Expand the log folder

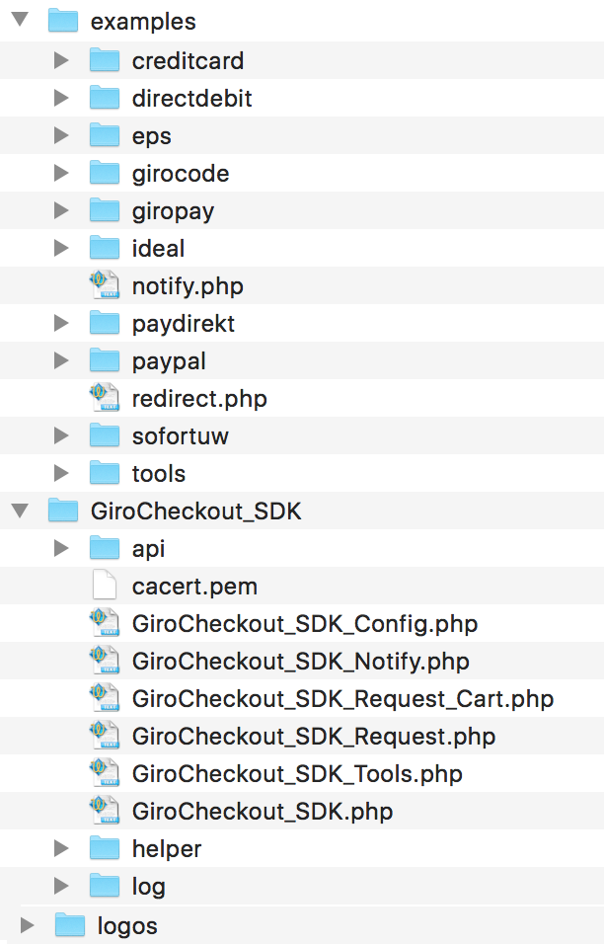(x=60, y=886)
